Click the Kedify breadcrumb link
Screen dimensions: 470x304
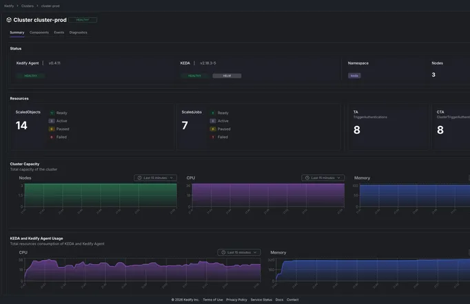point(9,6)
